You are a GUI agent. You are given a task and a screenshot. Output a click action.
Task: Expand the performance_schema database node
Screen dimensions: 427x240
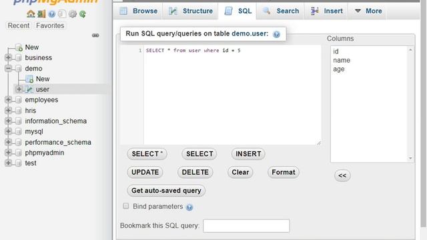[8, 142]
